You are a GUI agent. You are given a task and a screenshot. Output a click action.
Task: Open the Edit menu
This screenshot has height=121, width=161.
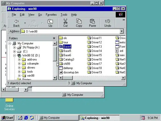pyautogui.click(x=22, y=15)
